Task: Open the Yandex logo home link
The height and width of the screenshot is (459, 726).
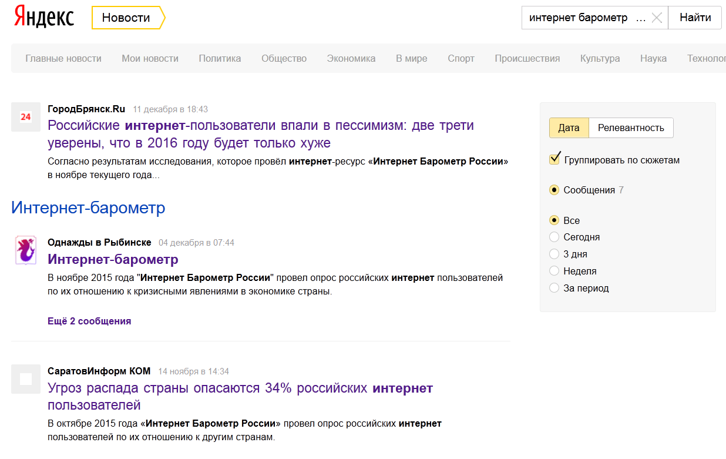Action: [44, 17]
